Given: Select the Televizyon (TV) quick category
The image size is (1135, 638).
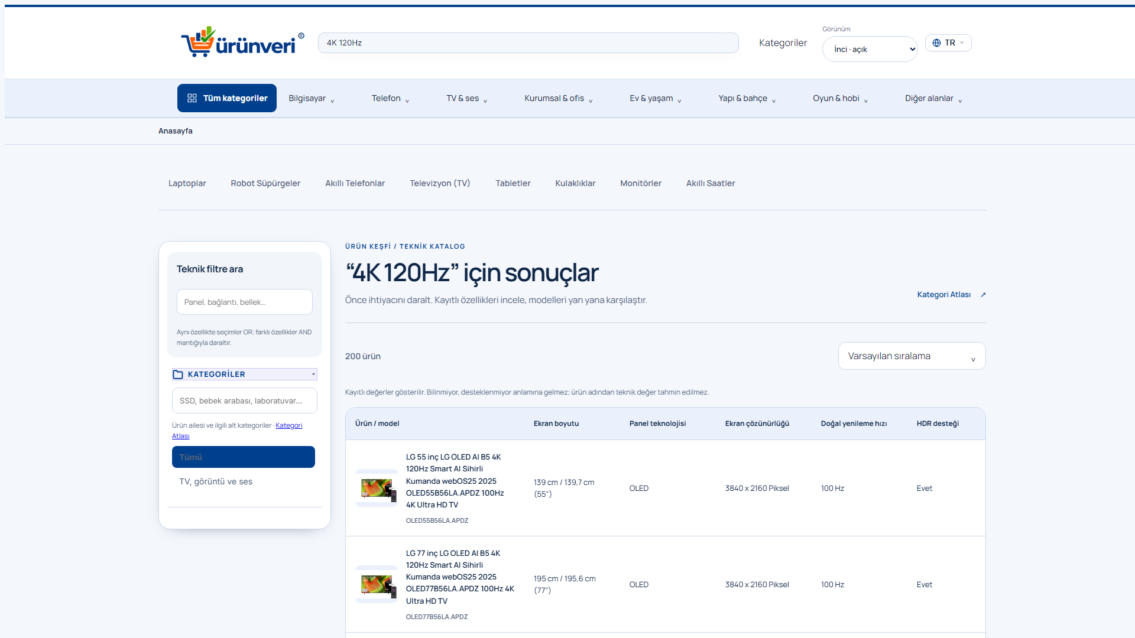Looking at the screenshot, I should [440, 183].
